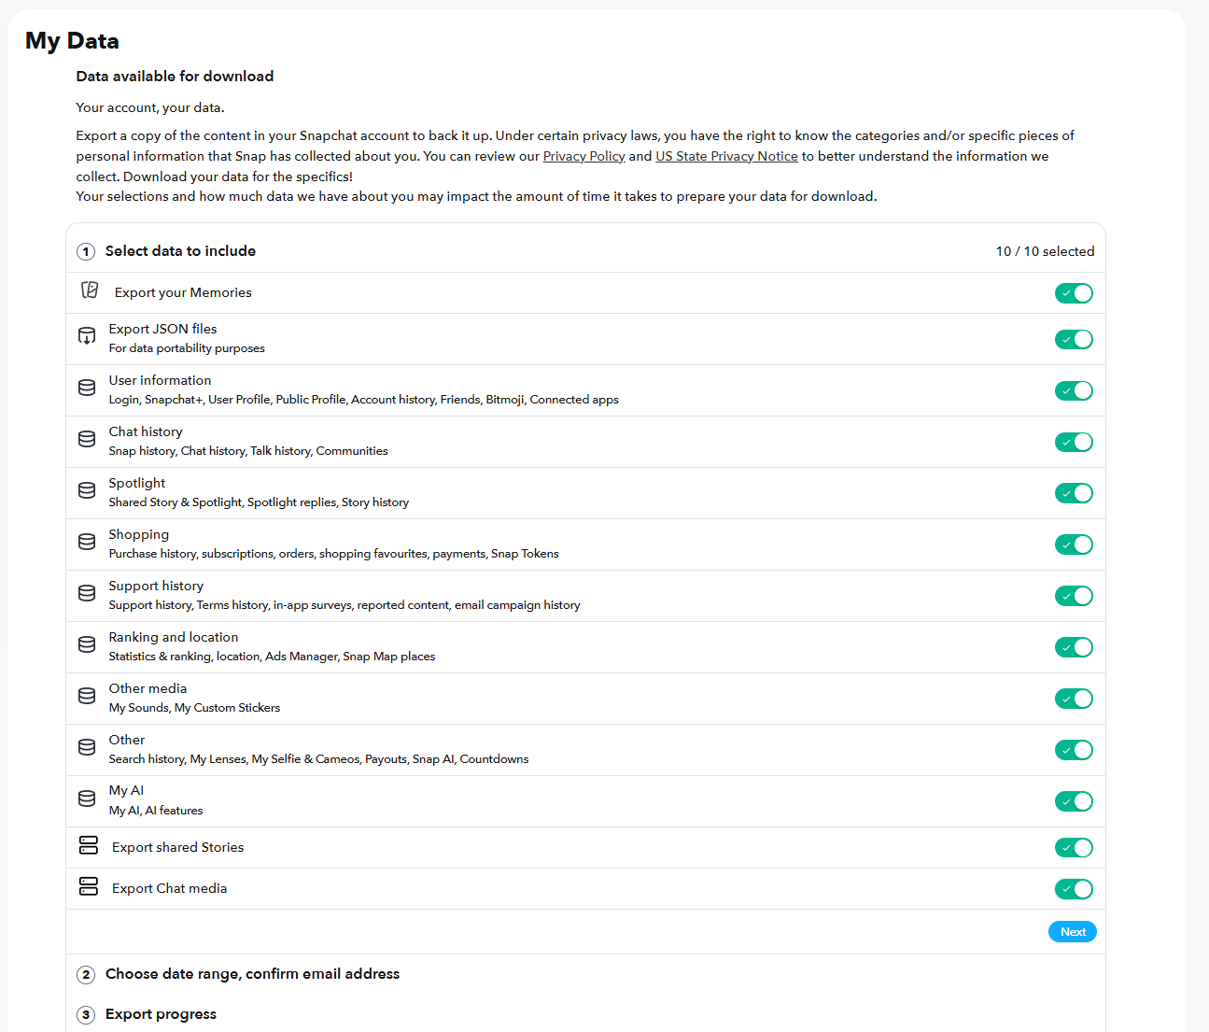The width and height of the screenshot is (1209, 1032).
Task: Turn off the Spotlight data toggle
Action: click(x=1074, y=493)
